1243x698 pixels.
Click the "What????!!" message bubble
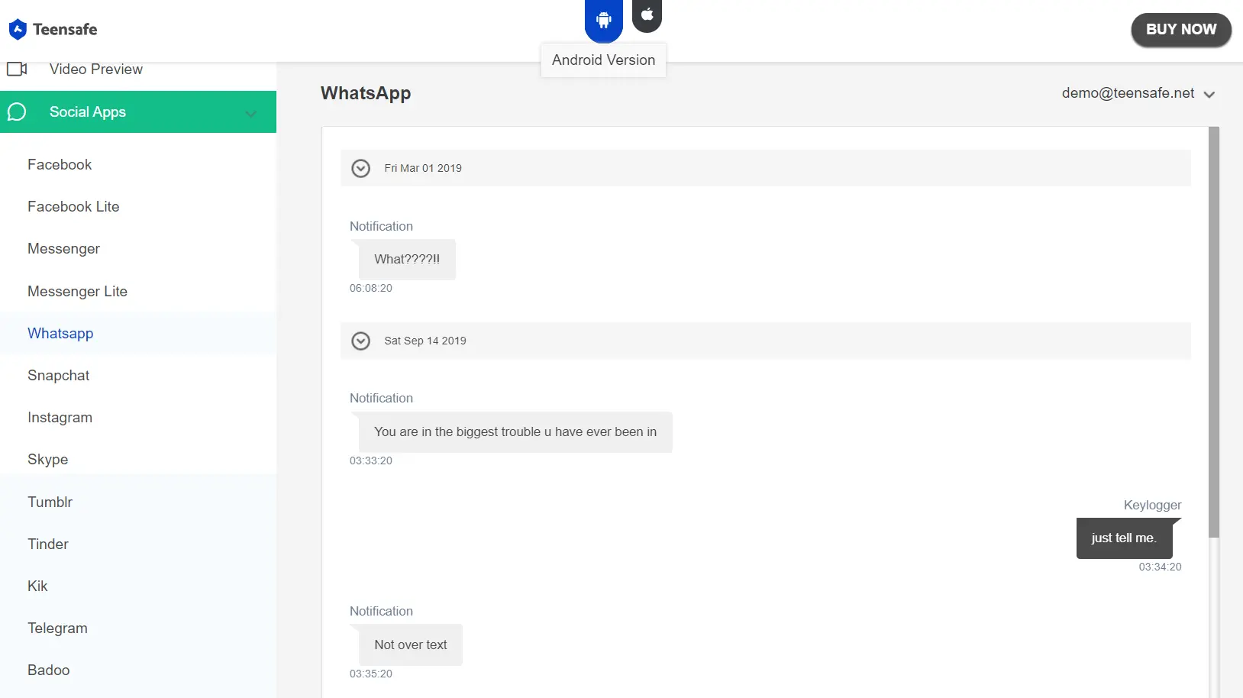pyautogui.click(x=407, y=260)
